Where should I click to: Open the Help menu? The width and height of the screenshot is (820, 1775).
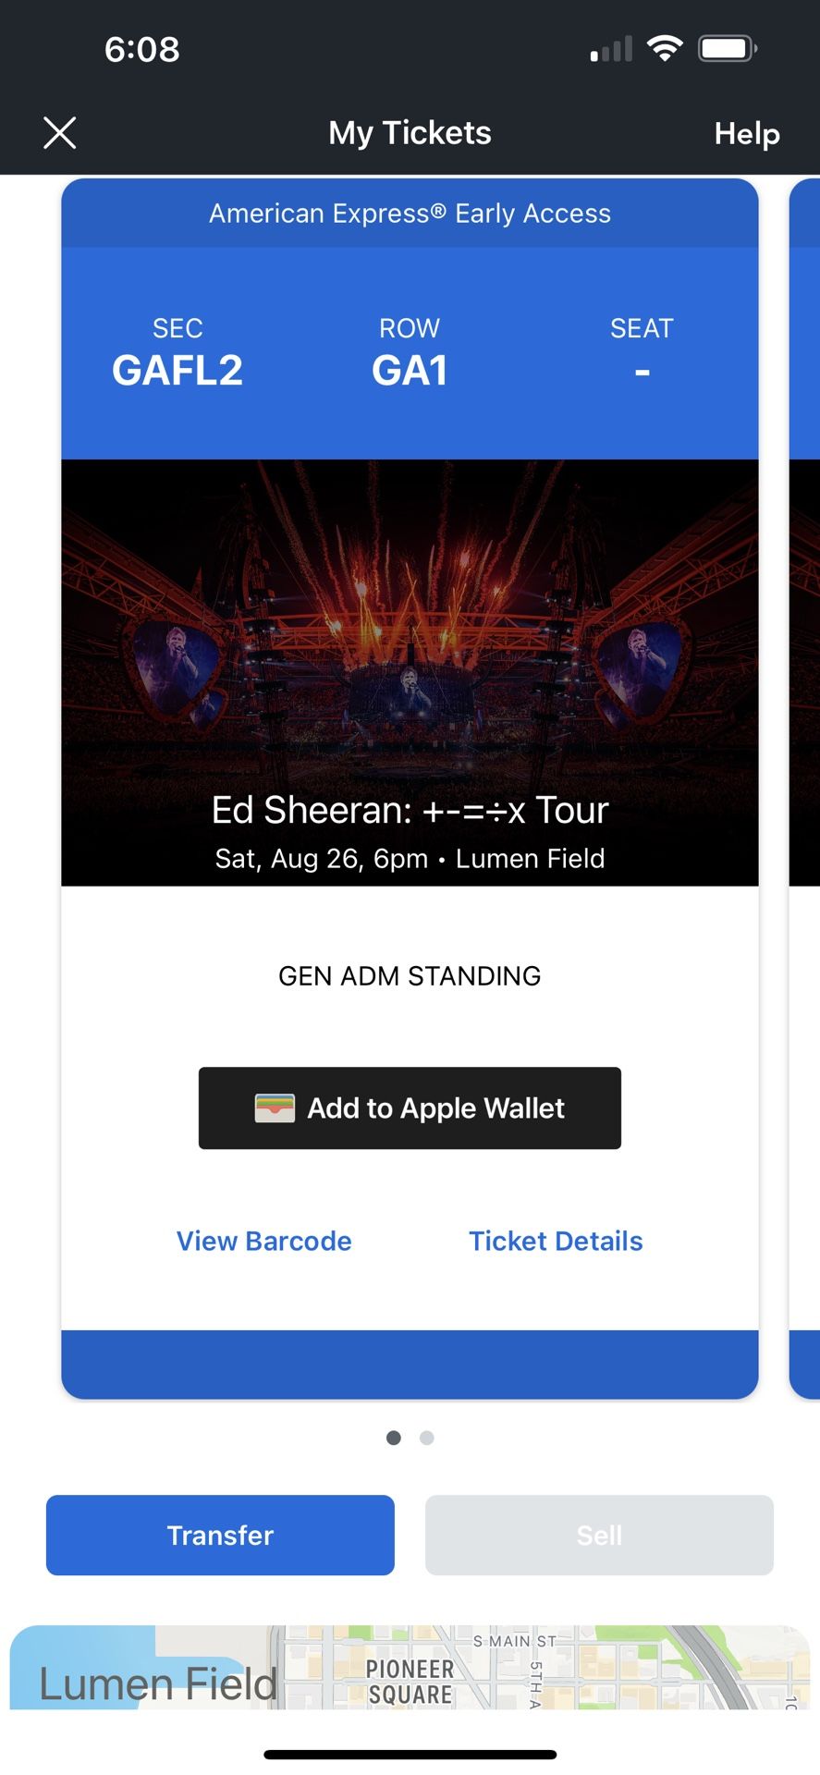pos(746,134)
